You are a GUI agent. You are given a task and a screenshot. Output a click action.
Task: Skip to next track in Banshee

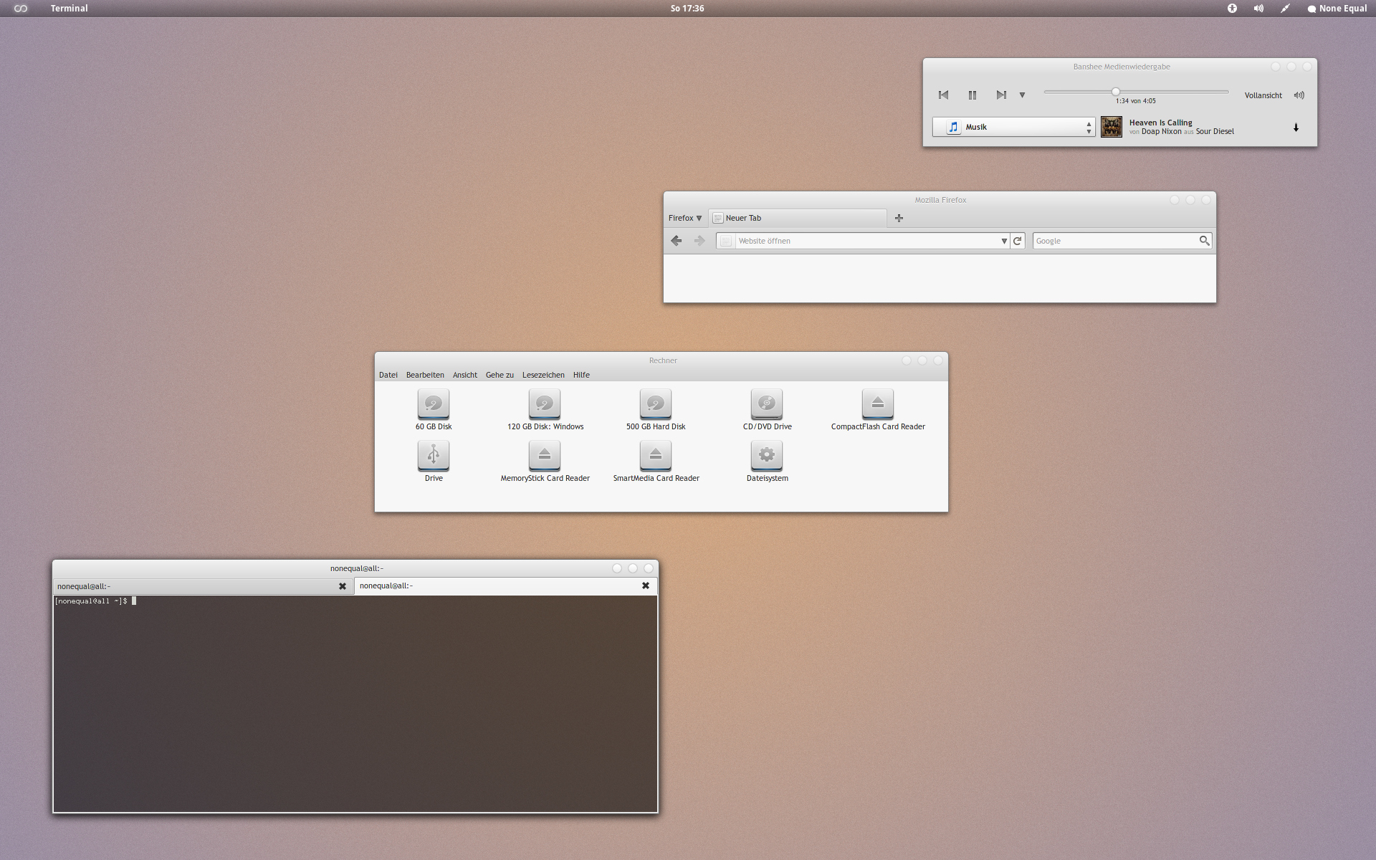1001,95
